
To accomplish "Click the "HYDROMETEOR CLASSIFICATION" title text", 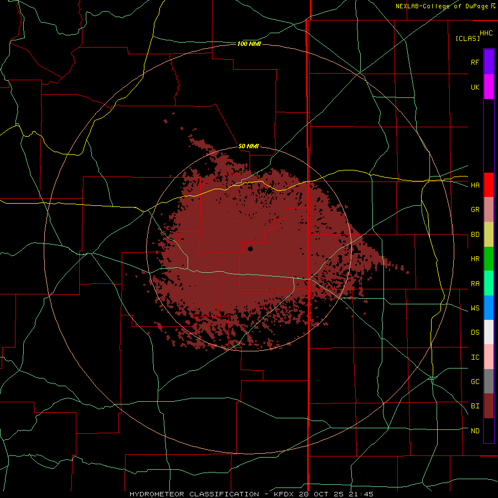I will click(x=194, y=494).
